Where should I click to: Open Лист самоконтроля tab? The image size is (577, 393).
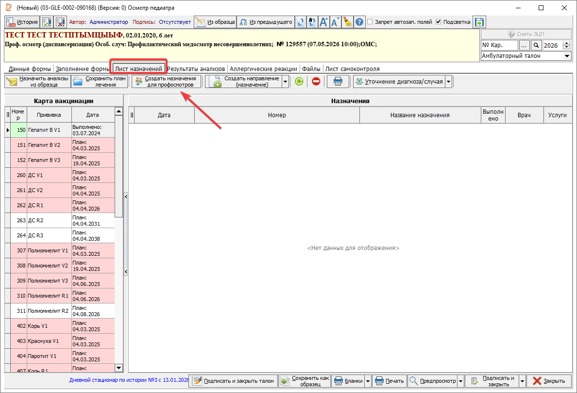tap(353, 69)
